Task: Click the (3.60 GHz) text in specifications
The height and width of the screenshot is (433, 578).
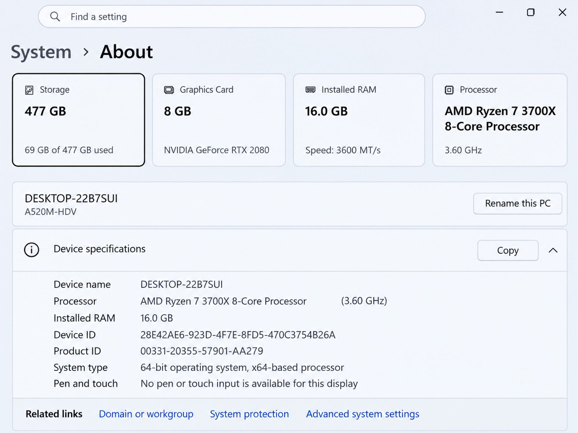Action: 364,301
